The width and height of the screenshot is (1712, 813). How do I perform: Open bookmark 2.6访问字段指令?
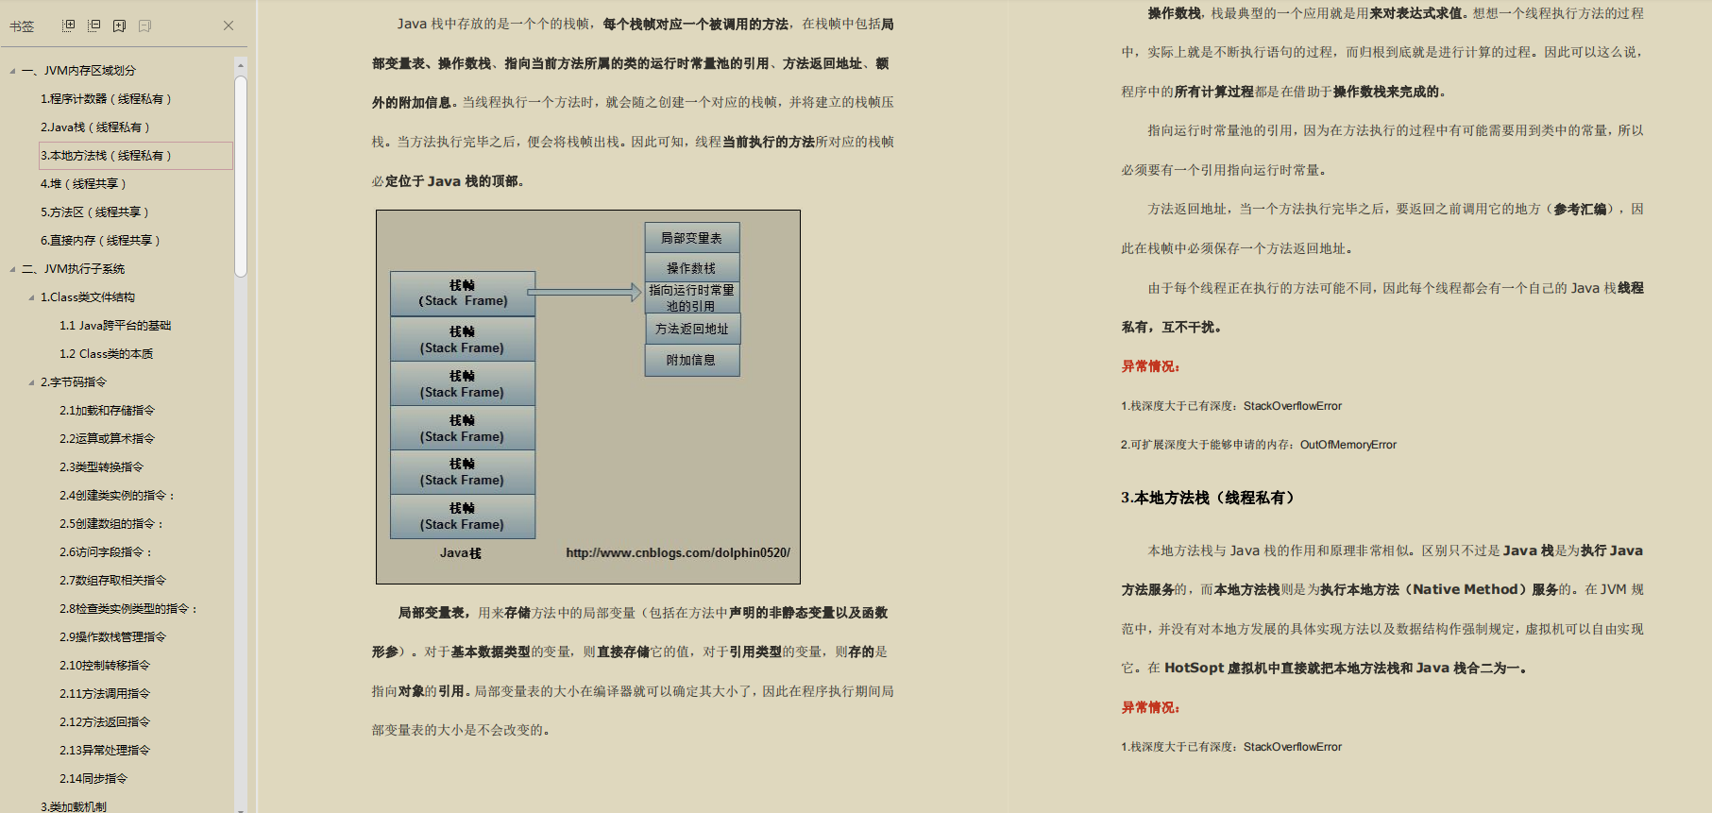point(106,552)
